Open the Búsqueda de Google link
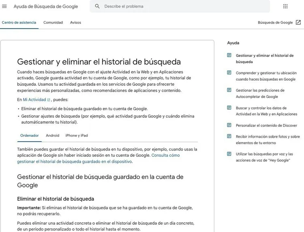 275,22
